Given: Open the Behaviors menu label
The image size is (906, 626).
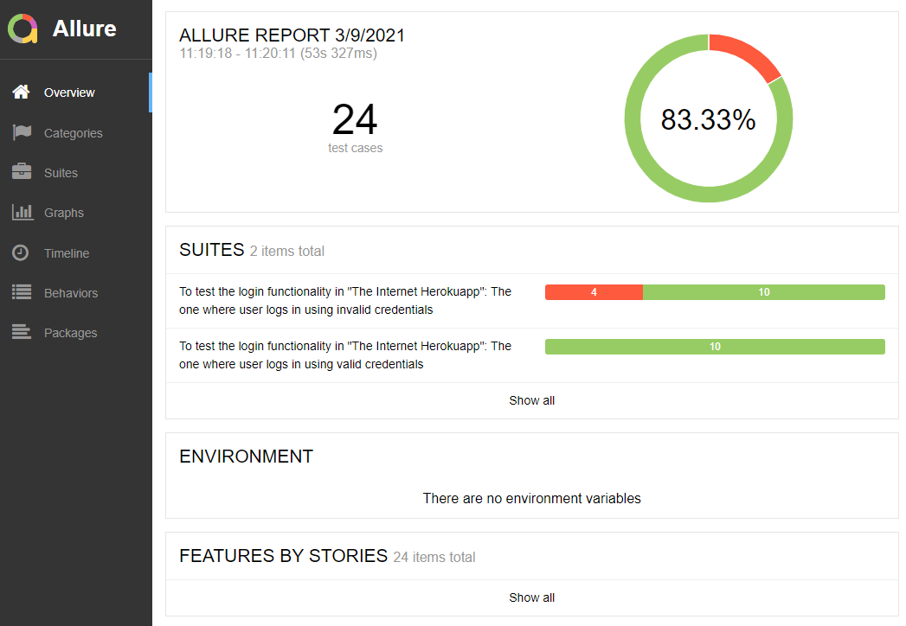Looking at the screenshot, I should pos(71,293).
